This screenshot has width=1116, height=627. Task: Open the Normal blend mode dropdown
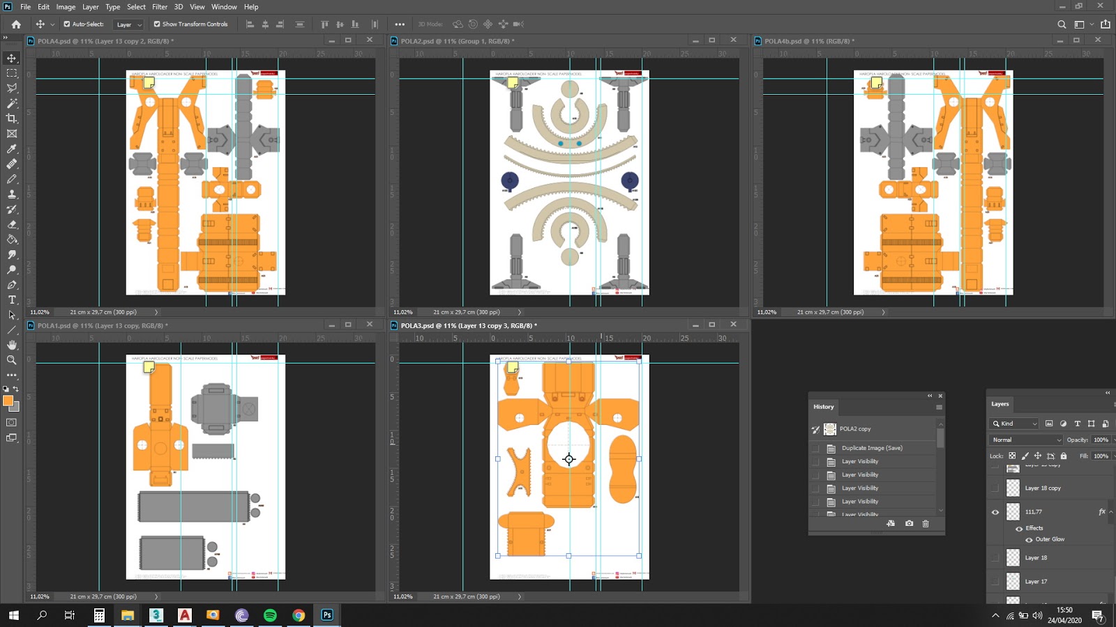pos(1025,440)
